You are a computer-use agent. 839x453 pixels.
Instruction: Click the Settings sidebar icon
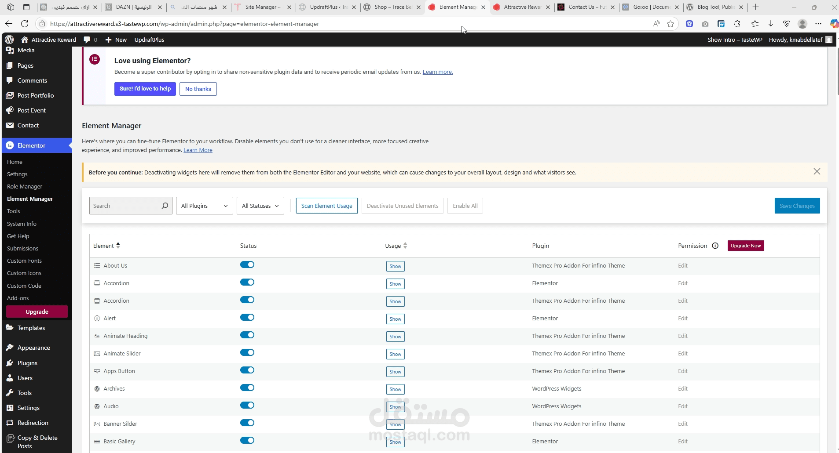(10, 408)
